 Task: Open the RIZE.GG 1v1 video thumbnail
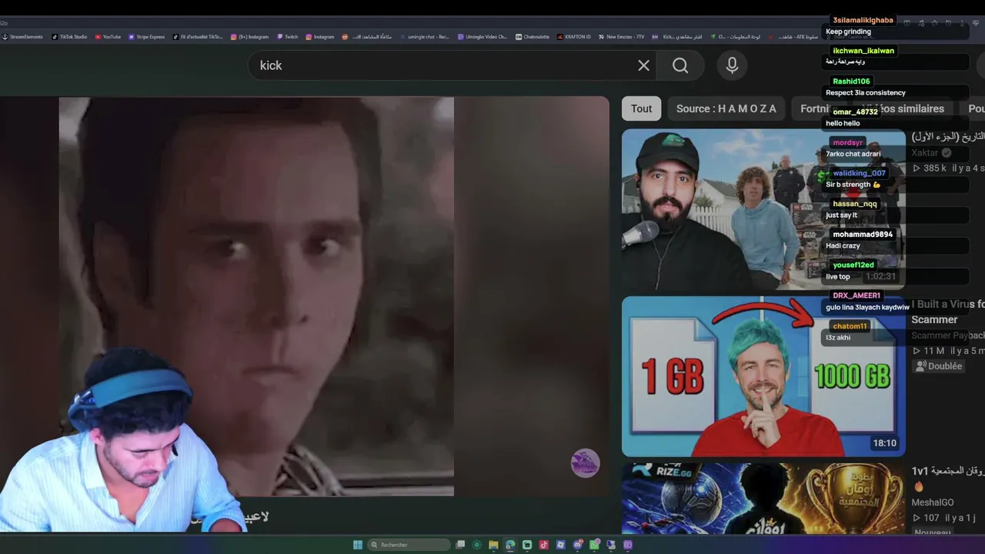(x=763, y=499)
